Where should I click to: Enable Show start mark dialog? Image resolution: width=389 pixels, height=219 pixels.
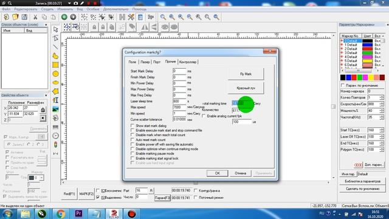(133, 126)
